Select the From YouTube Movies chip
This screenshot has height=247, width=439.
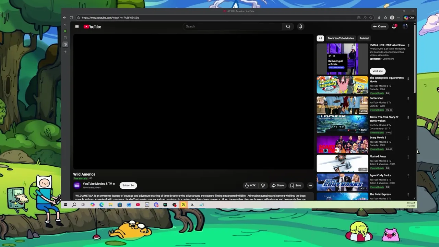341,38
